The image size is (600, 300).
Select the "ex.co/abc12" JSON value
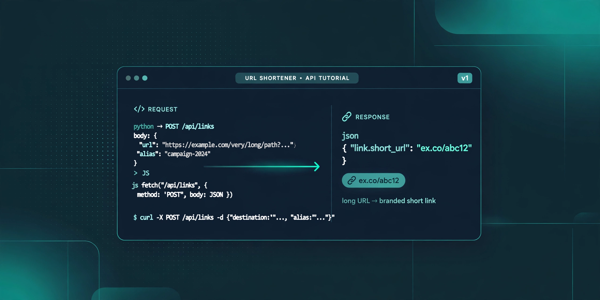444,148
